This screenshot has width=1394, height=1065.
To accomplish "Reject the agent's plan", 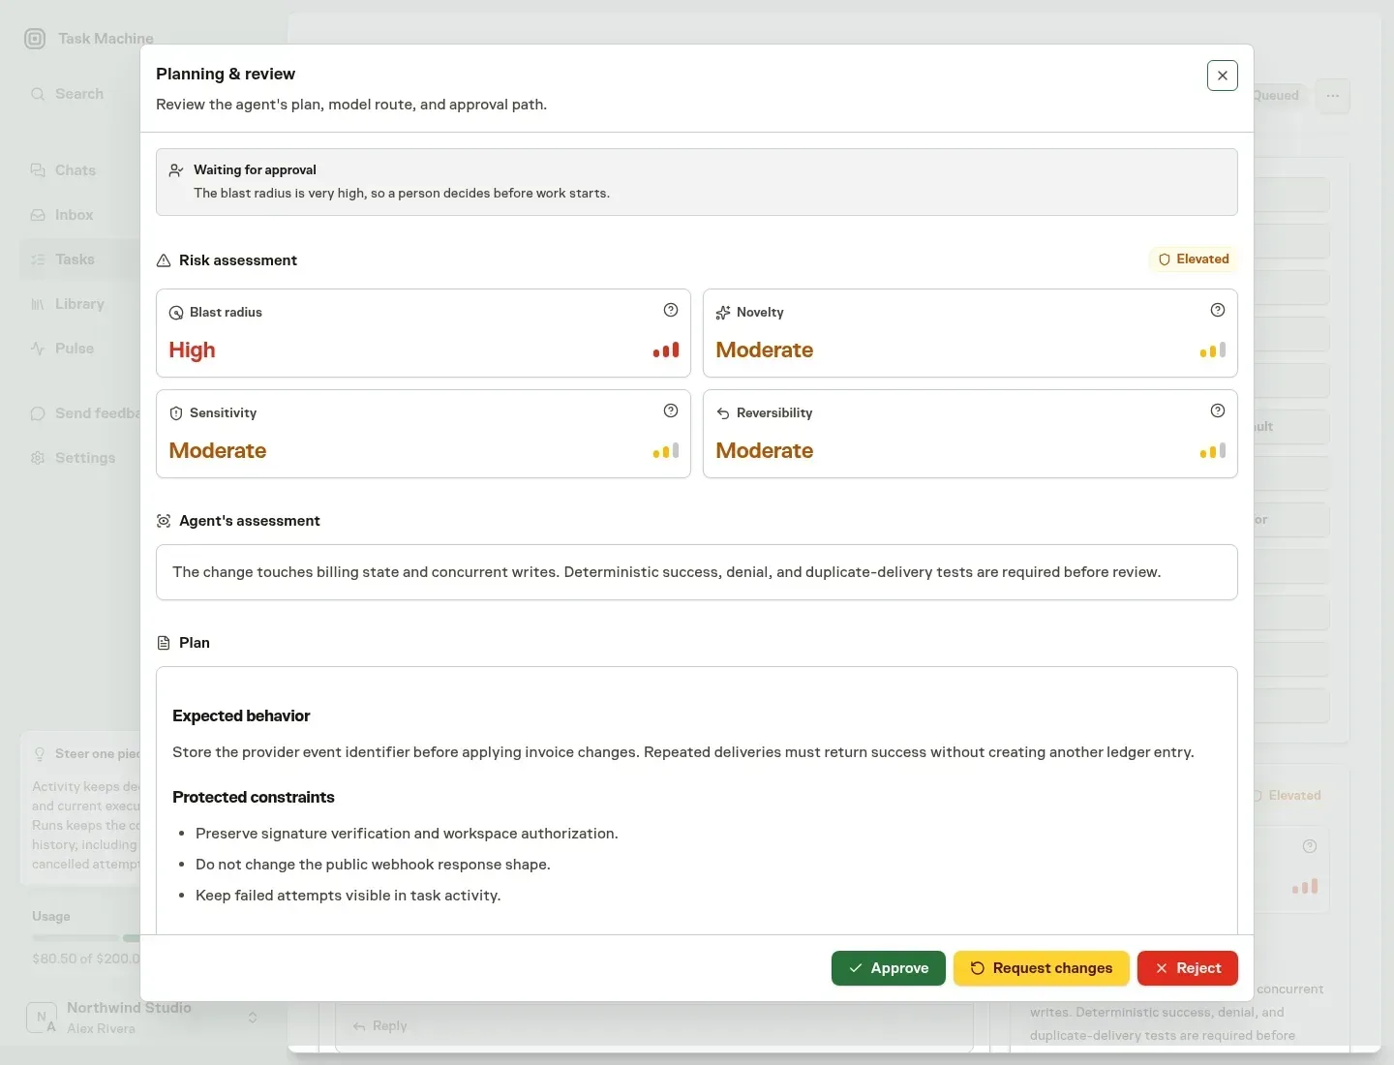I will click(x=1187, y=968).
